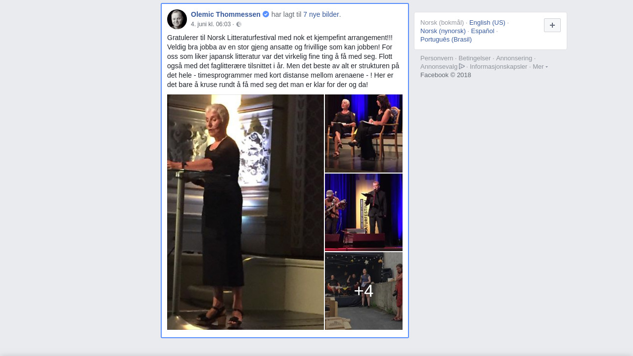The width and height of the screenshot is (633, 356).
Task: Open the +4 more photos thumbnail
Action: pos(363,291)
